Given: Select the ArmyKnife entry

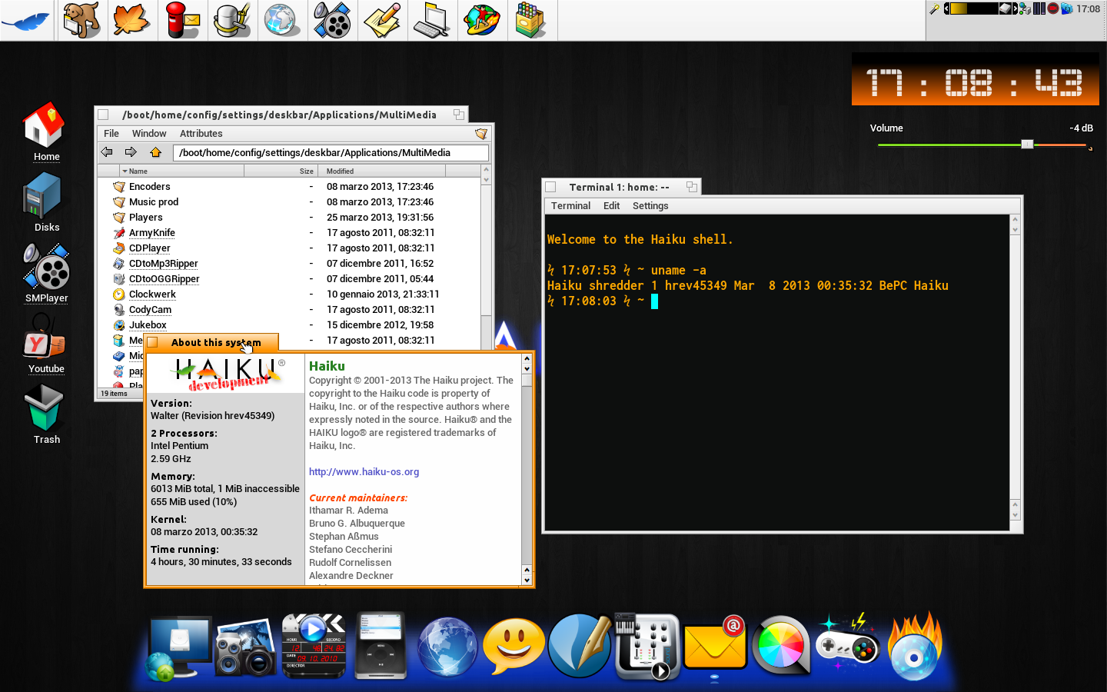Looking at the screenshot, I should pyautogui.click(x=152, y=233).
